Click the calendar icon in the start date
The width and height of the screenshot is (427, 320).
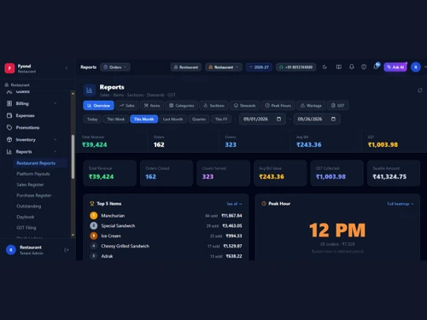[279, 119]
